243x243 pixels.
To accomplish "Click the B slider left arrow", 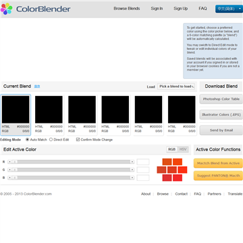I will (9, 178).
